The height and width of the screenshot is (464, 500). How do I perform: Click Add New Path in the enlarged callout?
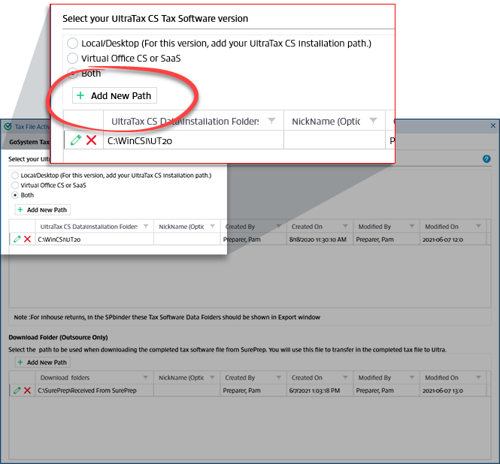114,95
